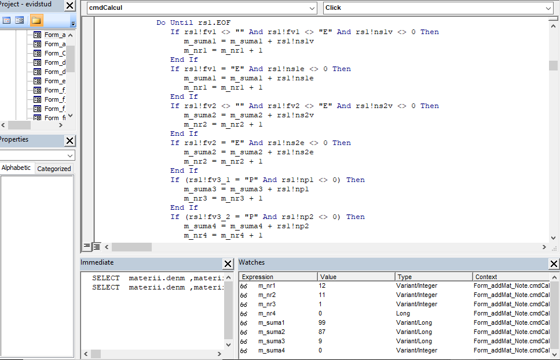Viewport: 560px width, 360px height.
Task: Switch to the Categorized properties tab
Action: pyautogui.click(x=54, y=169)
